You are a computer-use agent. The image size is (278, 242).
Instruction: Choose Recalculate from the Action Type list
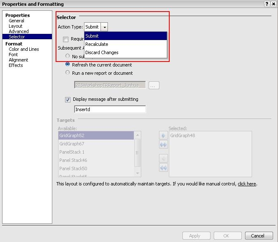click(x=97, y=44)
